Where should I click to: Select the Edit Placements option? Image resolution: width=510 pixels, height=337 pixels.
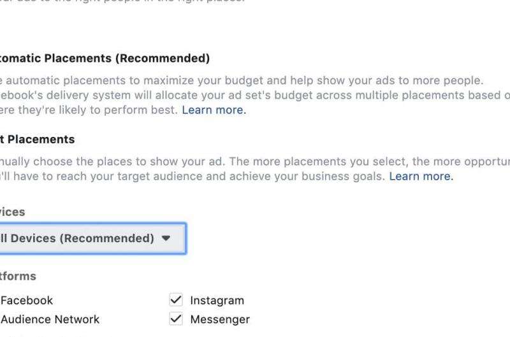pyautogui.click(x=38, y=140)
